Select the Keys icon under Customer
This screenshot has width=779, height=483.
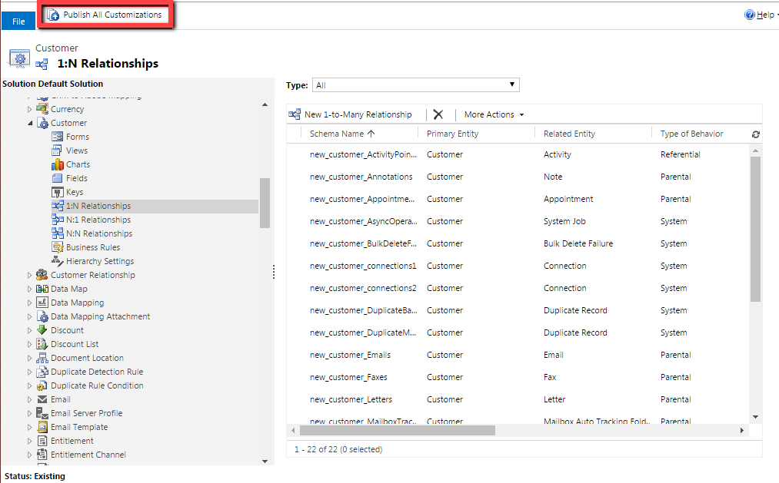click(x=58, y=191)
